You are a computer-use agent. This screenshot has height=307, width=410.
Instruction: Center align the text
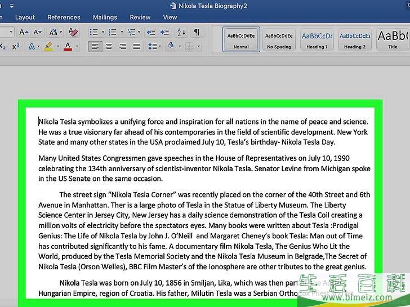109,47
